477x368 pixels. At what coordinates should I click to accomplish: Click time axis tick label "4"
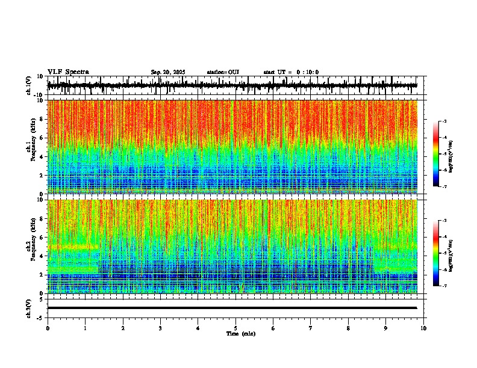click(198, 328)
